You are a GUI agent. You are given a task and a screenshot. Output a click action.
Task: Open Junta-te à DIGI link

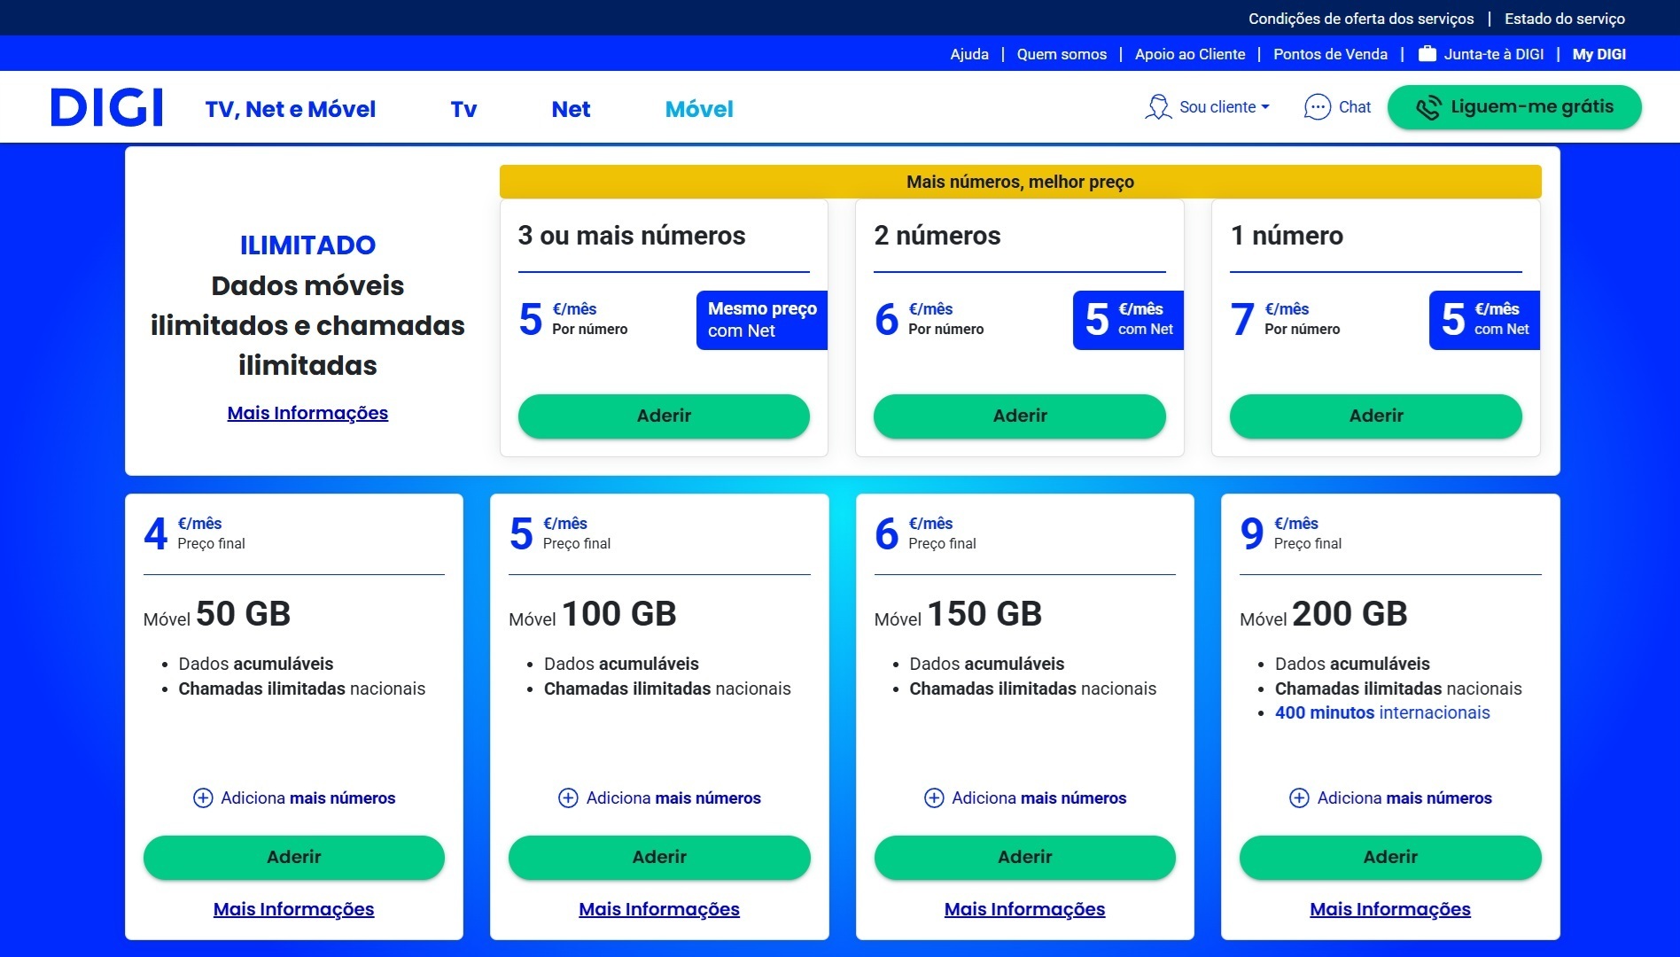pyautogui.click(x=1493, y=54)
